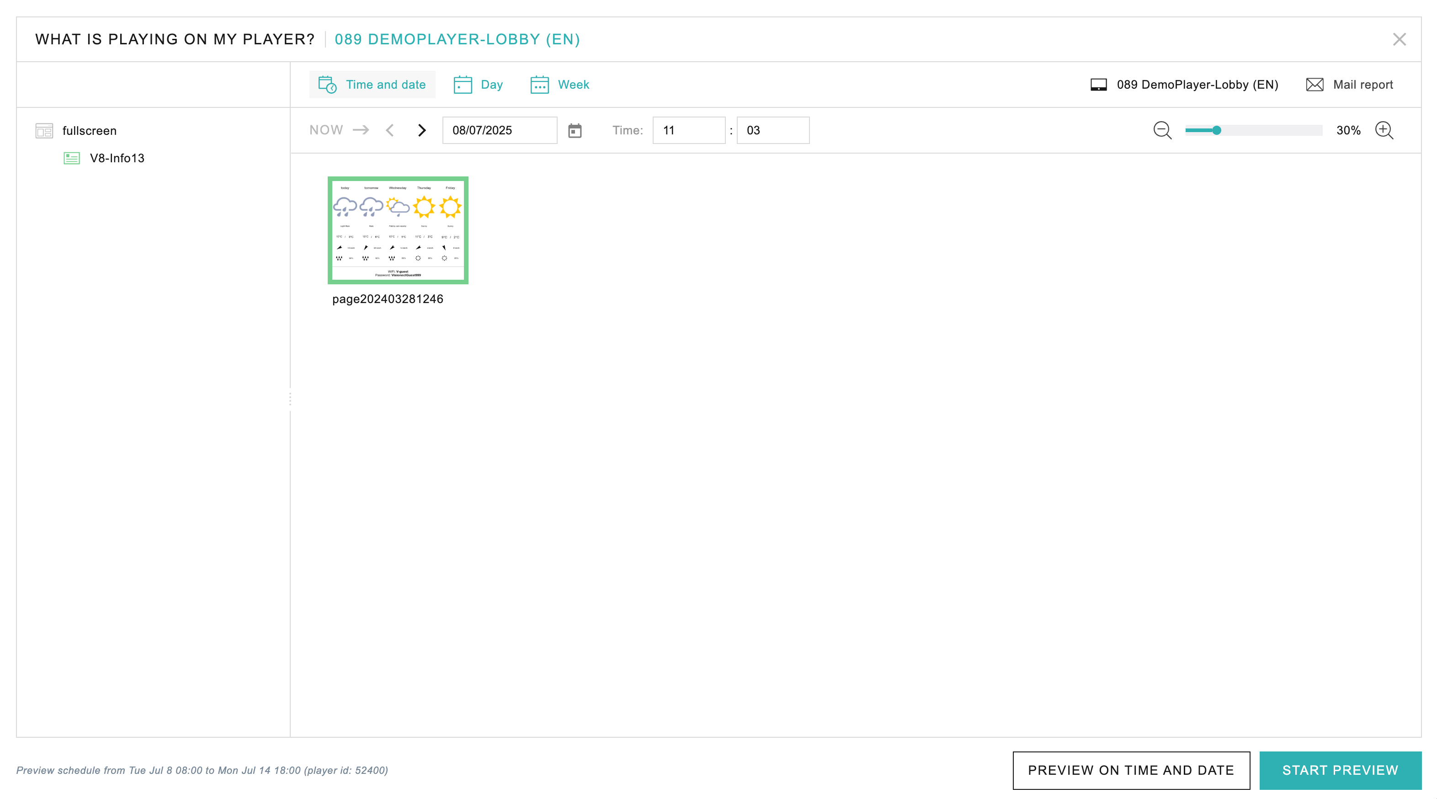Zoom in with the plus magnifier
Screen dimensions: 1437x799
click(1384, 130)
